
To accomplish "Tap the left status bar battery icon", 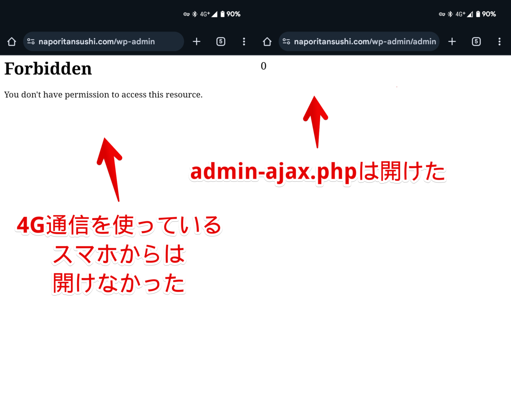I will coord(222,14).
